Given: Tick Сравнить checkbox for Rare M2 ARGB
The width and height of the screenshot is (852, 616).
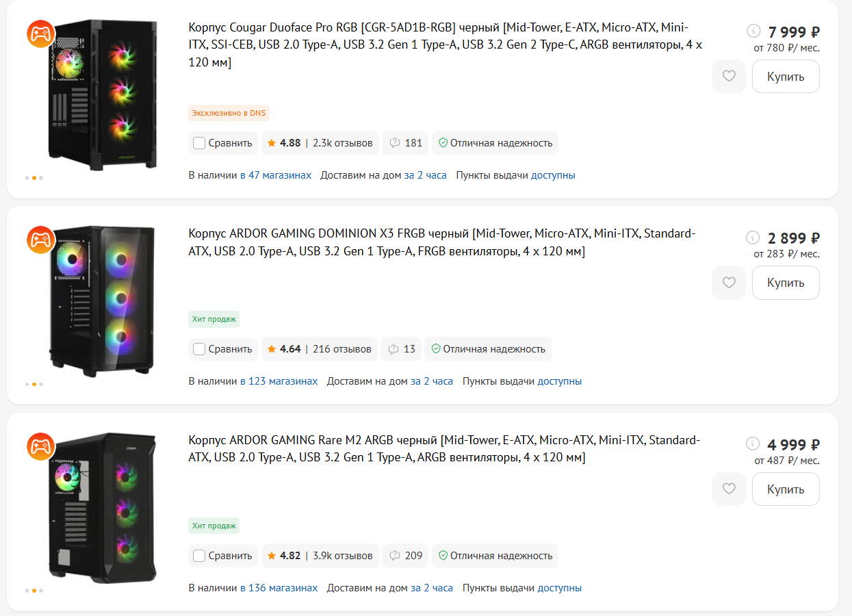Looking at the screenshot, I should pyautogui.click(x=199, y=556).
